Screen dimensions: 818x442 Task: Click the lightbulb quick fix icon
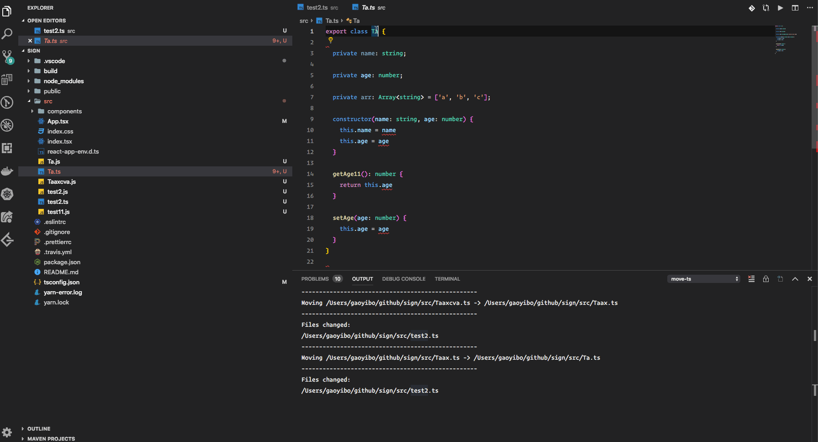pyautogui.click(x=331, y=40)
